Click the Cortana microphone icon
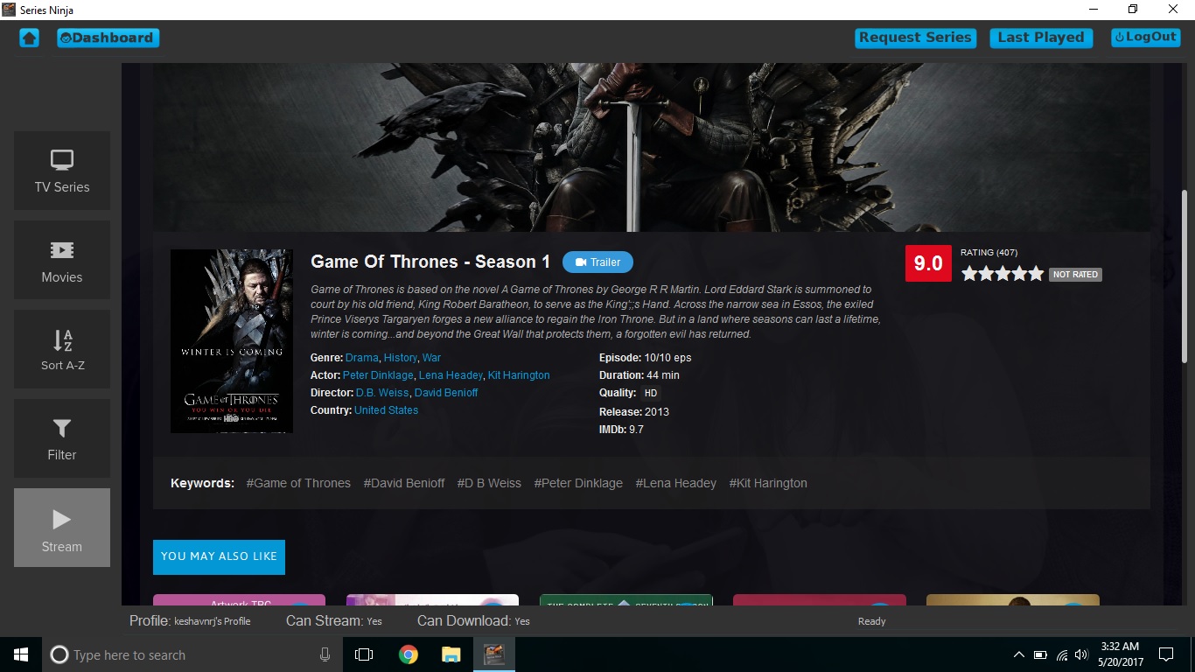This screenshot has height=672, width=1195. pyautogui.click(x=325, y=654)
